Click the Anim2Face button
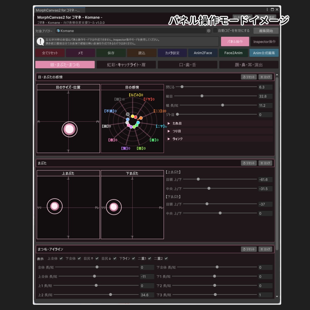The image size is (310, 310). pyautogui.click(x=203, y=53)
